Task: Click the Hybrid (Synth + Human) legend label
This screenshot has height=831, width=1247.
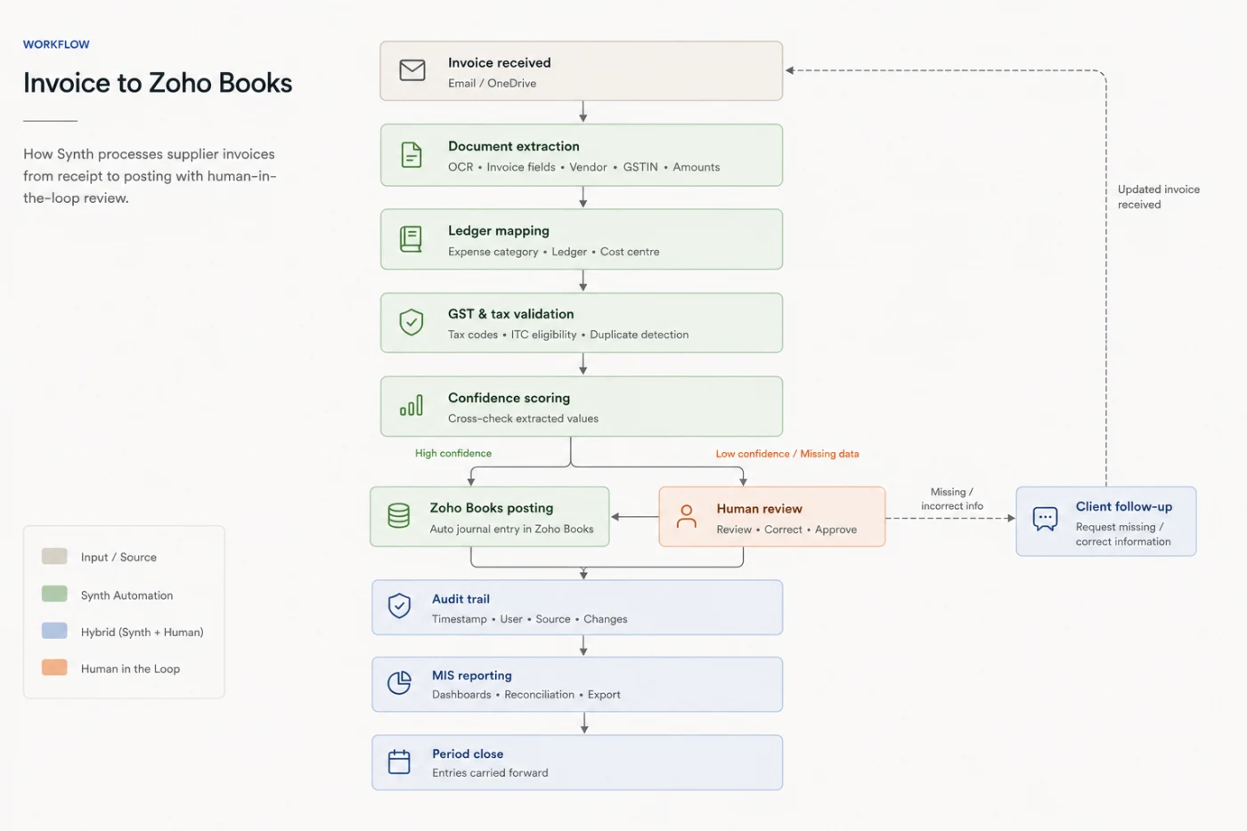Action: pos(142,632)
